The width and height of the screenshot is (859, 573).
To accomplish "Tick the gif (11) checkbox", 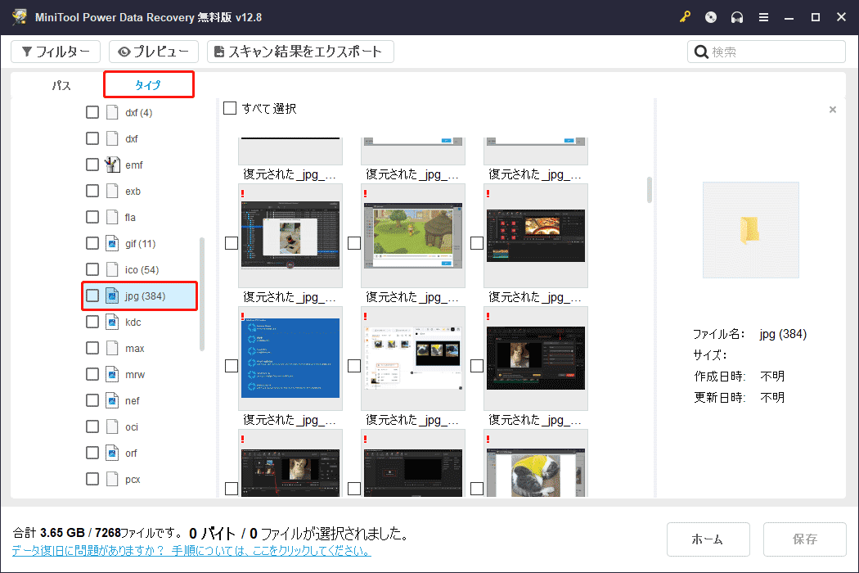I will click(92, 243).
